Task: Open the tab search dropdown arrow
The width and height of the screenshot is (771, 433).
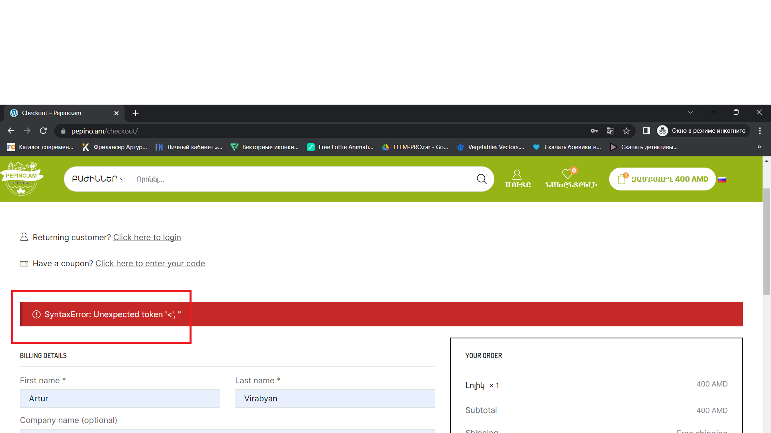Action: click(x=690, y=113)
